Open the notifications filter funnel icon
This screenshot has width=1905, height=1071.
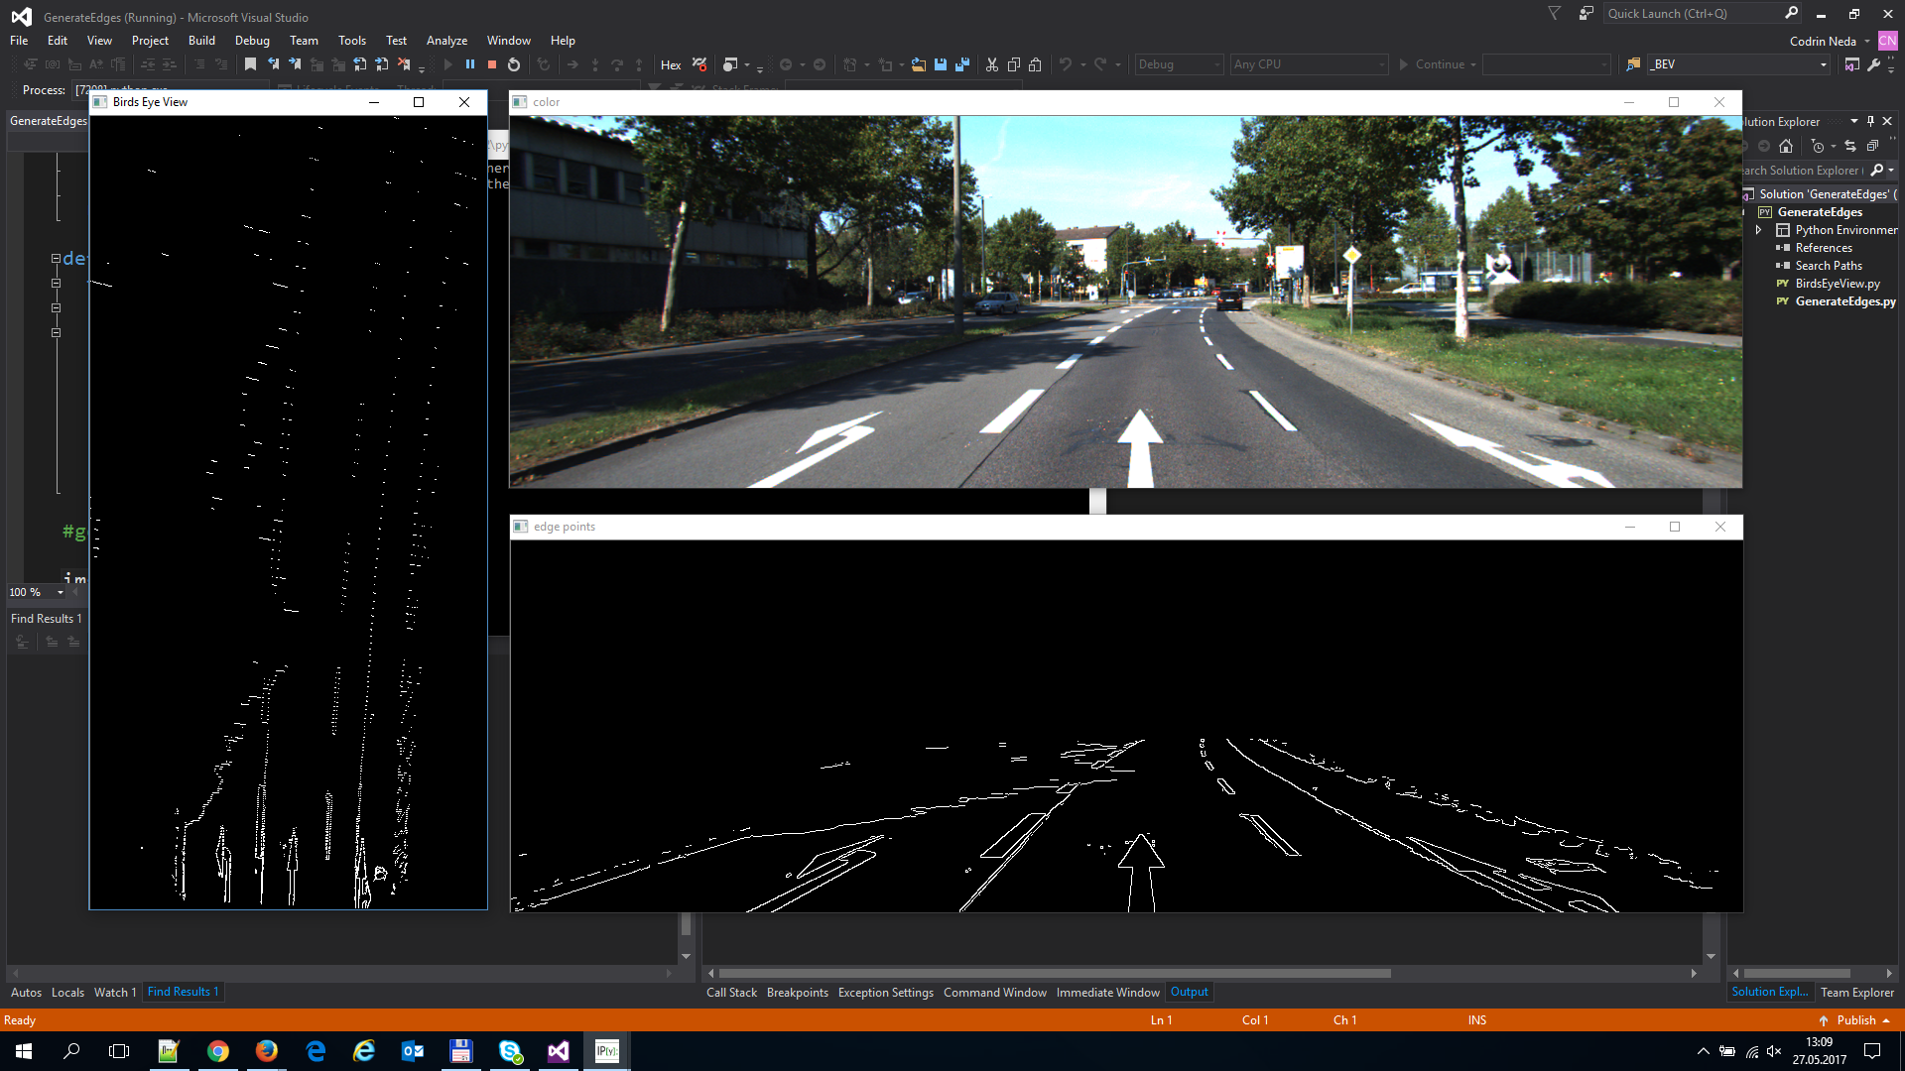(1554, 14)
